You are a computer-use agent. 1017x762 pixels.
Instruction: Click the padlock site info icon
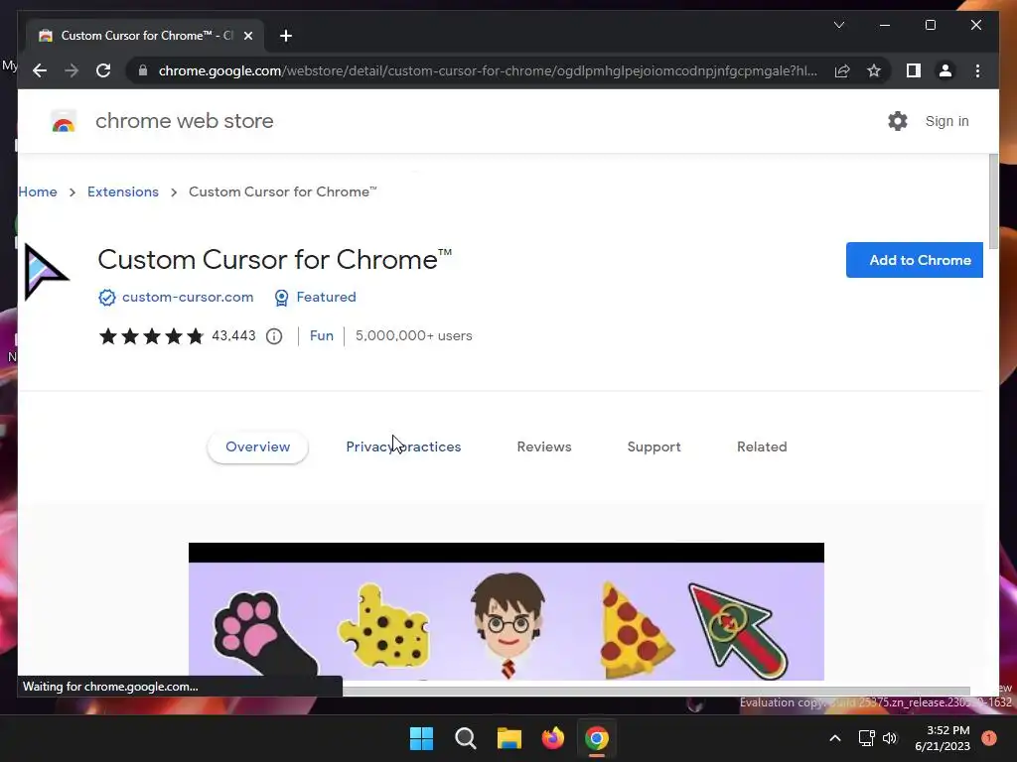(143, 70)
